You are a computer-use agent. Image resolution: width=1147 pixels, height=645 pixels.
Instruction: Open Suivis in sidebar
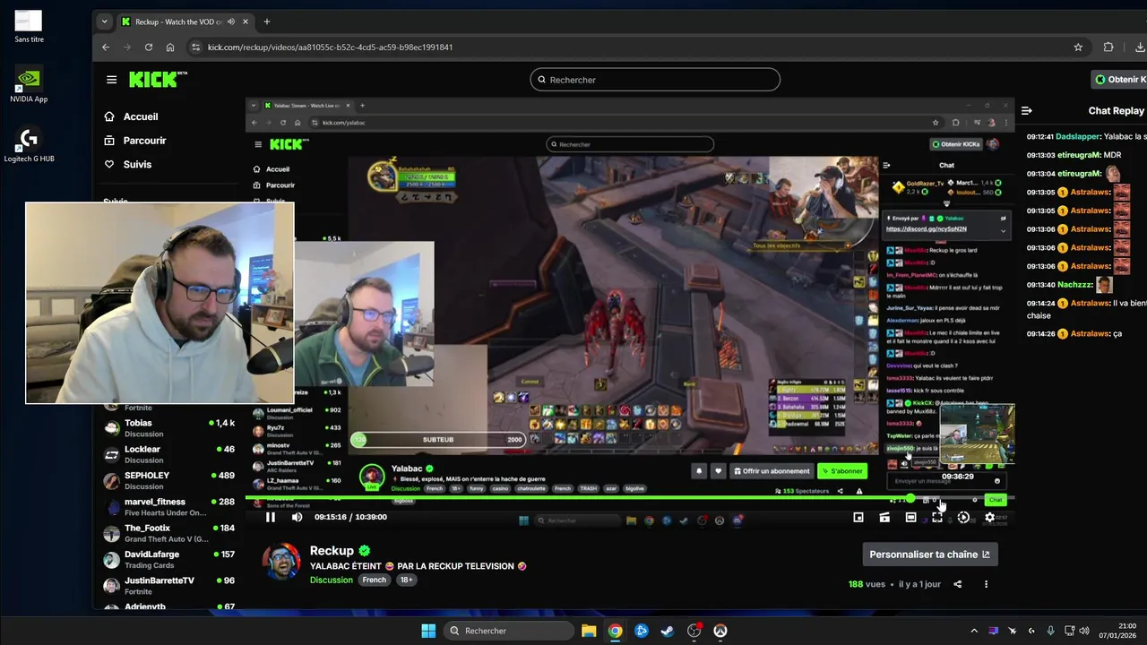coord(128,165)
